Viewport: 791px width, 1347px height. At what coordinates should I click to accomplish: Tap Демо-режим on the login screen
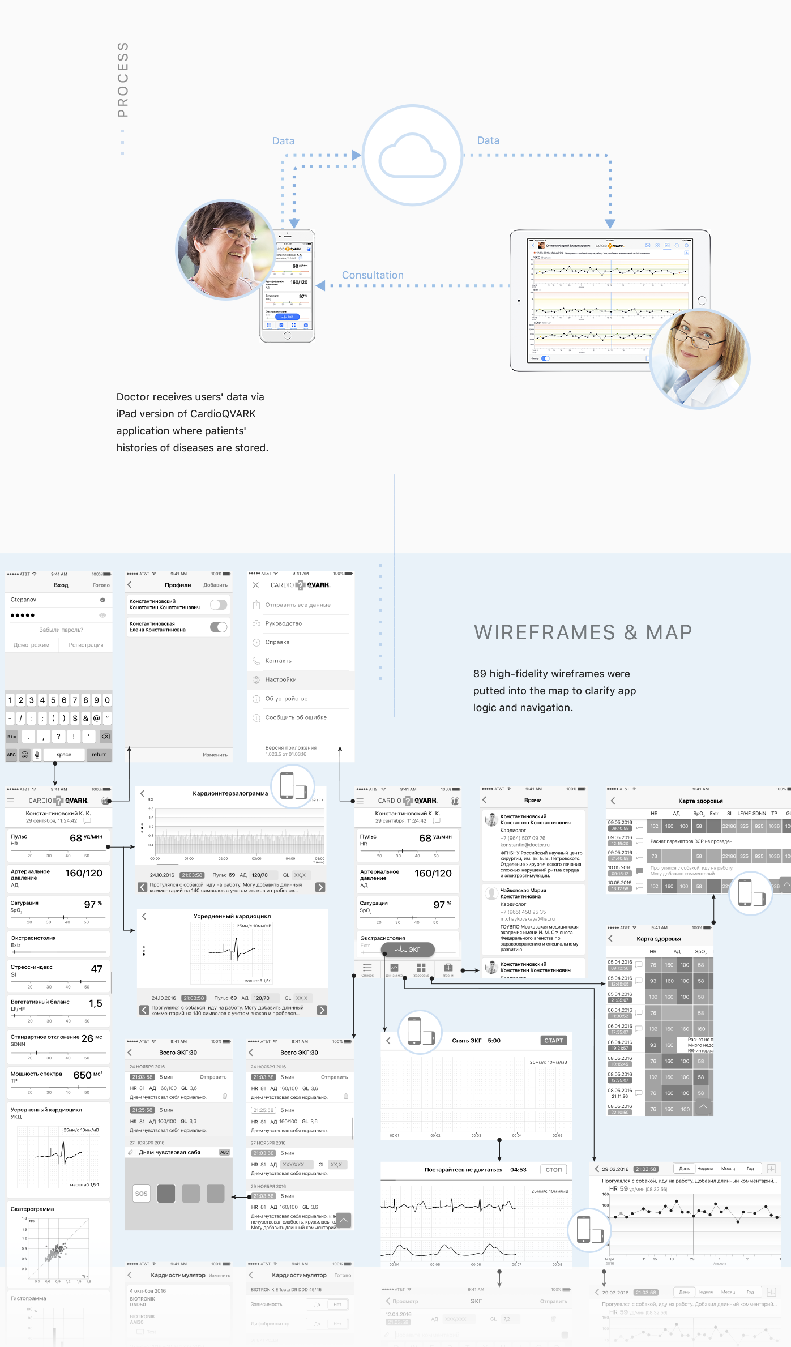(x=32, y=645)
